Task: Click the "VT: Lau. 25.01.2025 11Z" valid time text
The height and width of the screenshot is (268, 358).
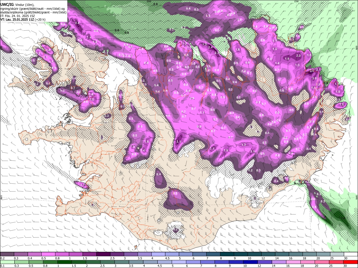Action: point(17,19)
